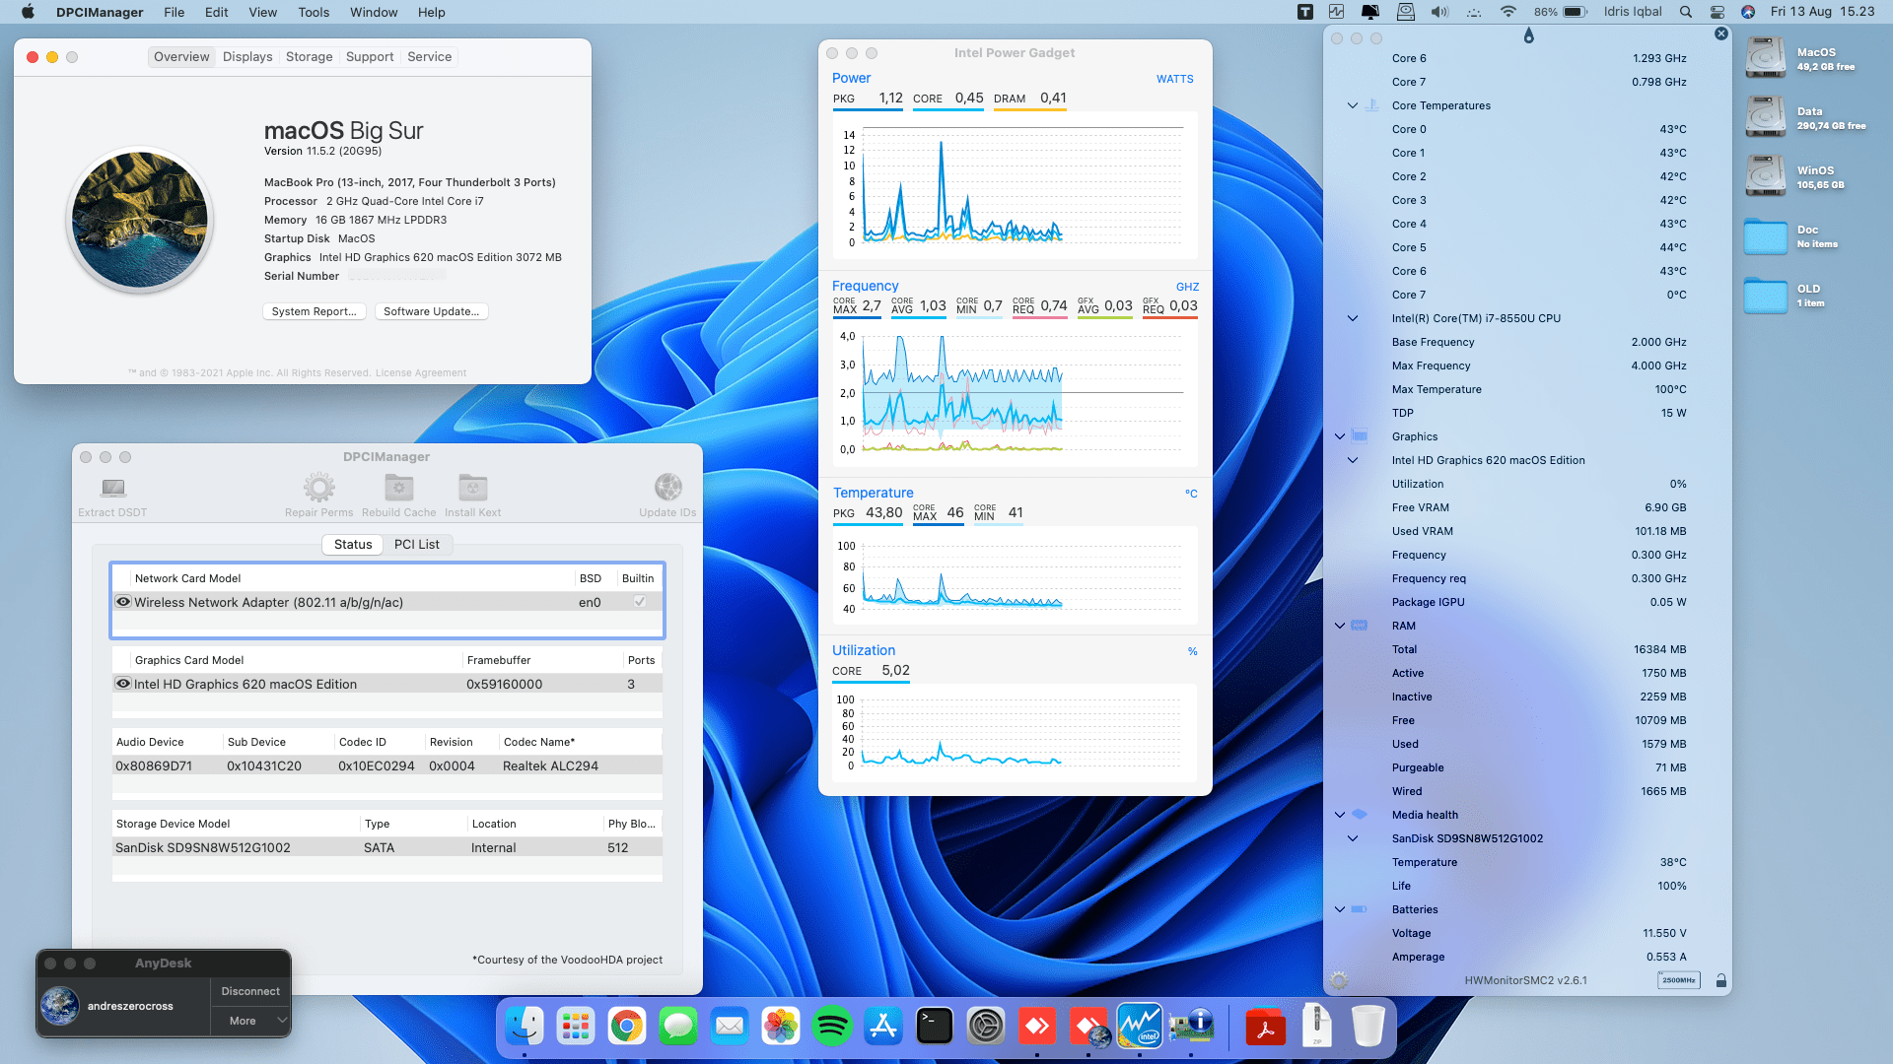The height and width of the screenshot is (1064, 1893).
Task: Click HWMonitor round close X icon
Action: pyautogui.click(x=1721, y=33)
